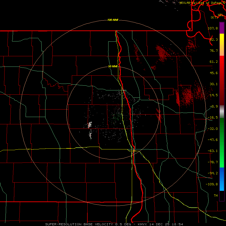The image size is (226, 226).
Task: Click the Super-Resolution Base Velocity caption text
Action: [114, 224]
